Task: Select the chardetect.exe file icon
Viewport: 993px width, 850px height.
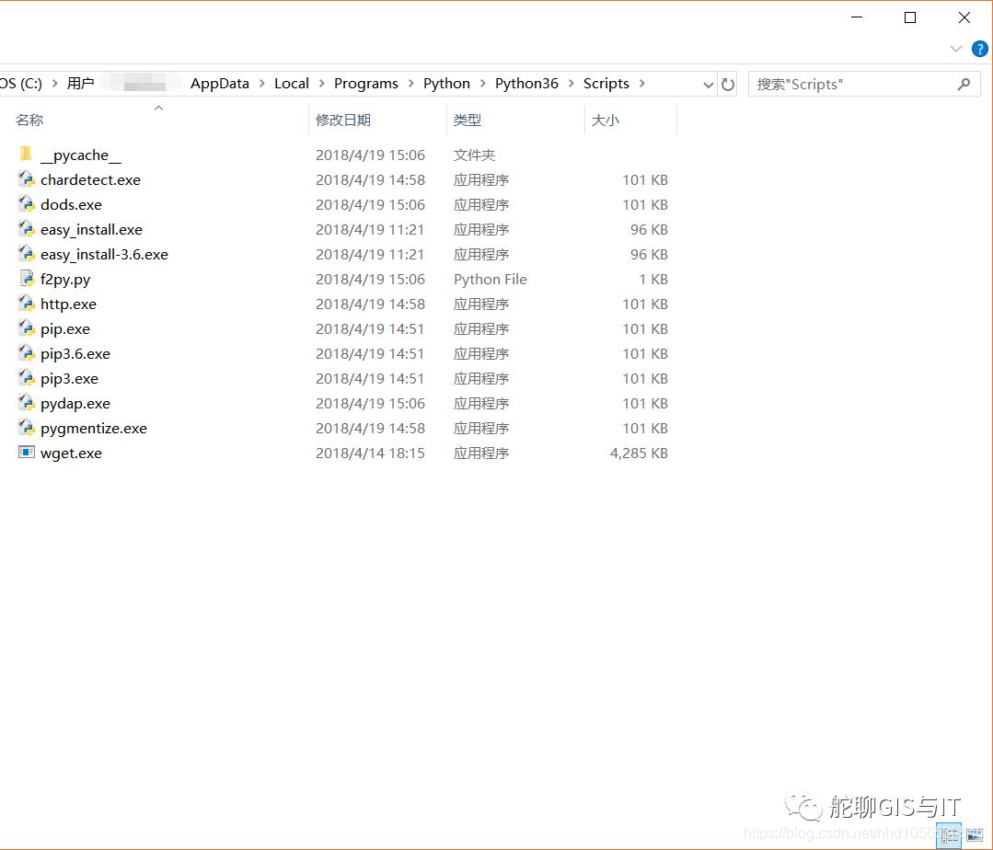Action: click(x=26, y=179)
